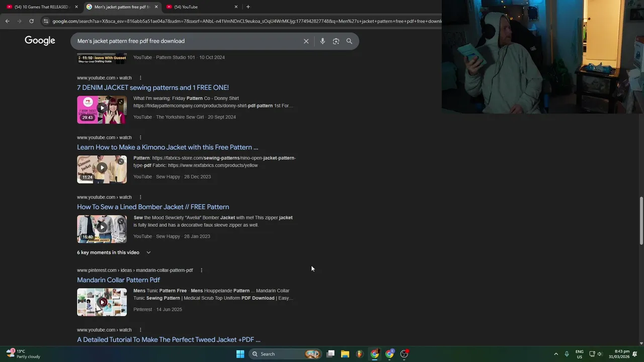
Task: Open the volume control in system tray
Action: [600, 354]
